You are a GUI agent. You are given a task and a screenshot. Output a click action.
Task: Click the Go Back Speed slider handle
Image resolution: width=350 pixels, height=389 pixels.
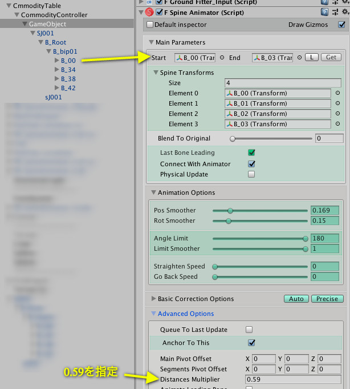pyautogui.click(x=215, y=277)
